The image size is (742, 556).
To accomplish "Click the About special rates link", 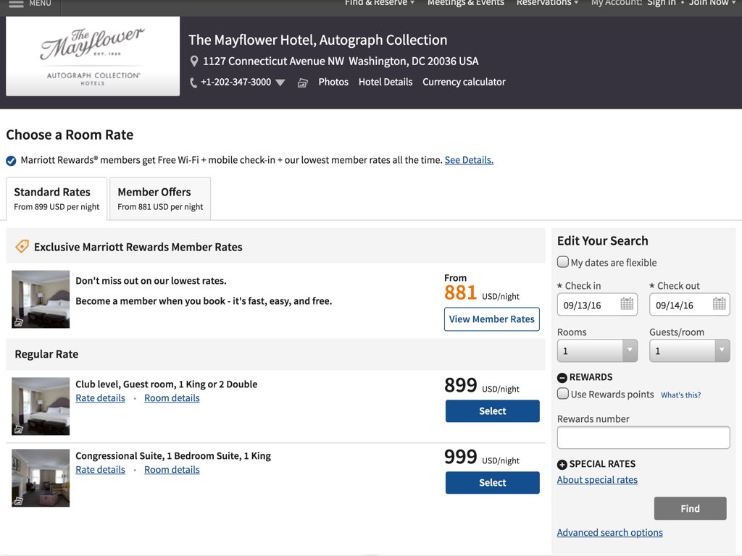I will (597, 480).
